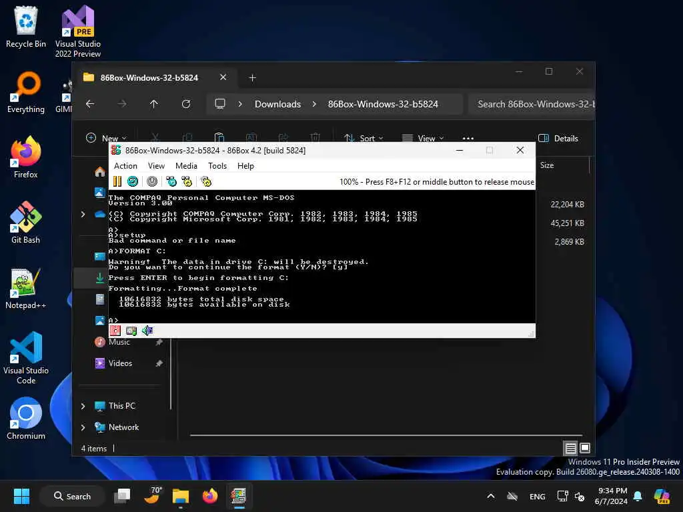Open the Windows Start menu
This screenshot has width=683, height=512.
[21, 496]
